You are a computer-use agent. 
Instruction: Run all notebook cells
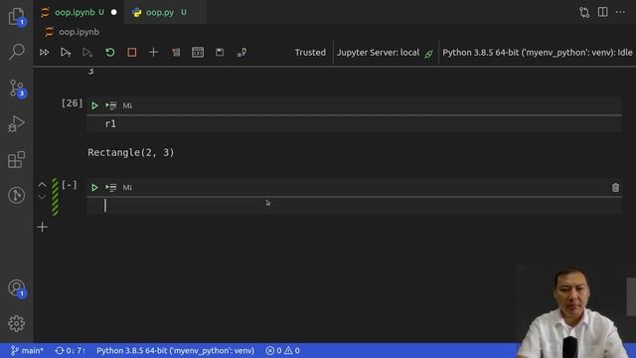coord(44,53)
